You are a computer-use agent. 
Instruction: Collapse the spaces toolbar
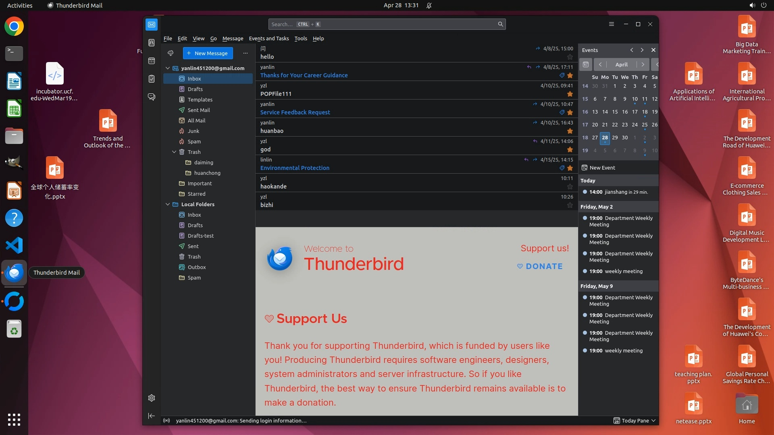click(152, 416)
